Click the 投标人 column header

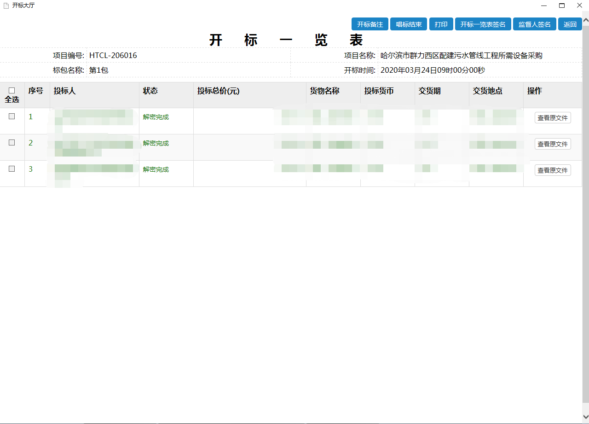click(64, 91)
